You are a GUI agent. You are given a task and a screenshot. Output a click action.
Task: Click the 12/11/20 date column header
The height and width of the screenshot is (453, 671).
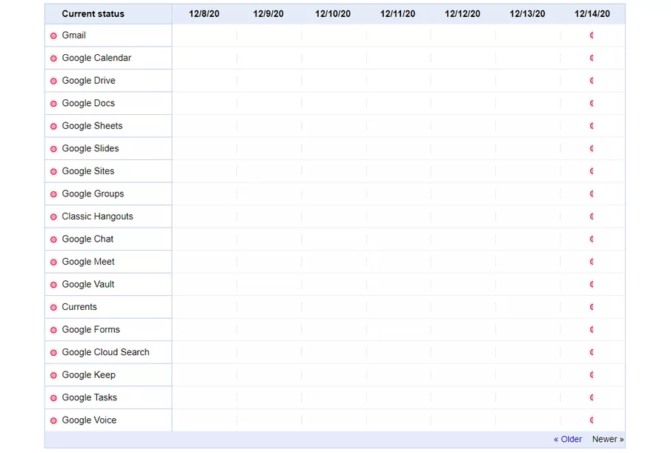[397, 14]
